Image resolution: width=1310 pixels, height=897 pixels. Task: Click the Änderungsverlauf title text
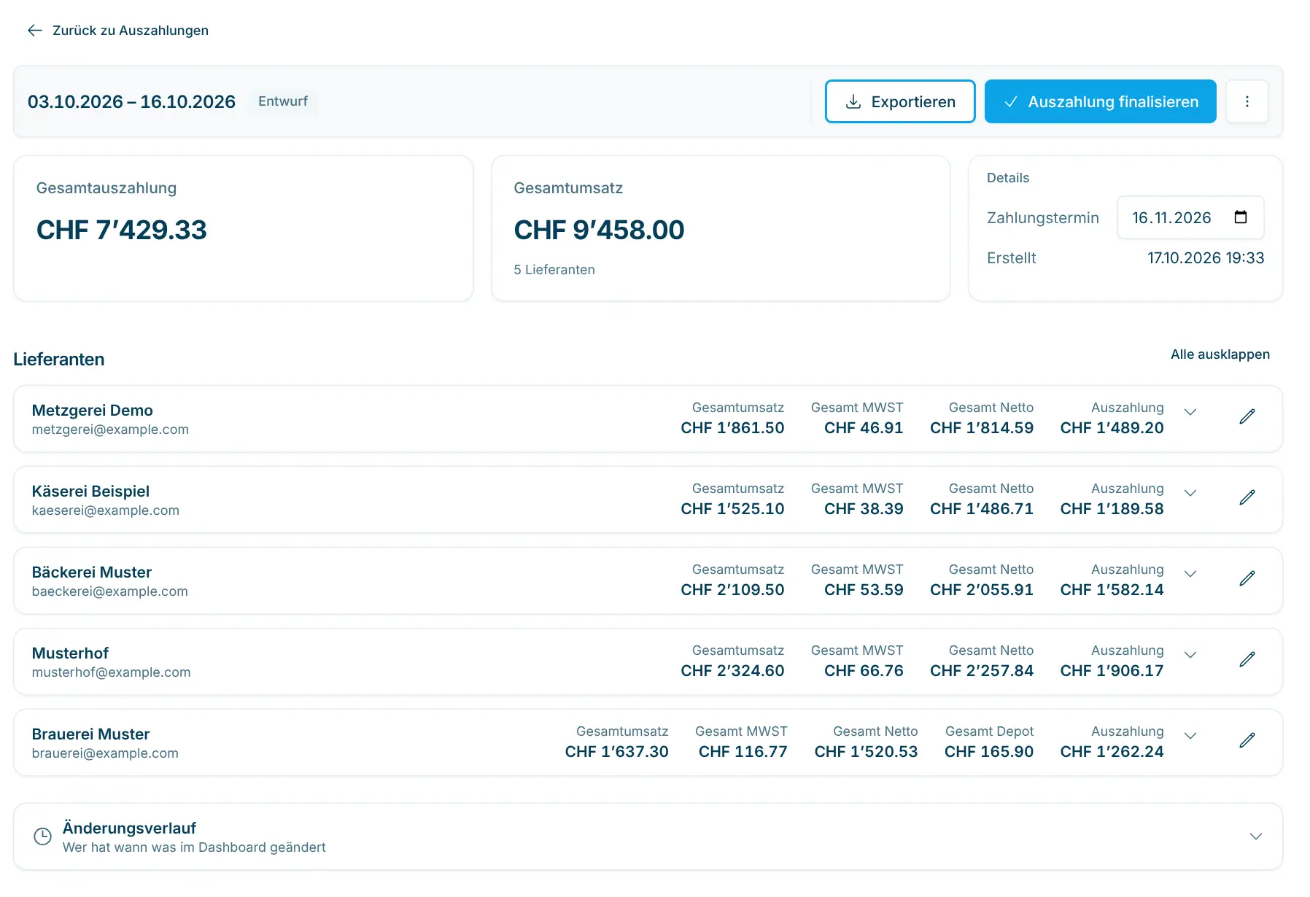point(129,828)
